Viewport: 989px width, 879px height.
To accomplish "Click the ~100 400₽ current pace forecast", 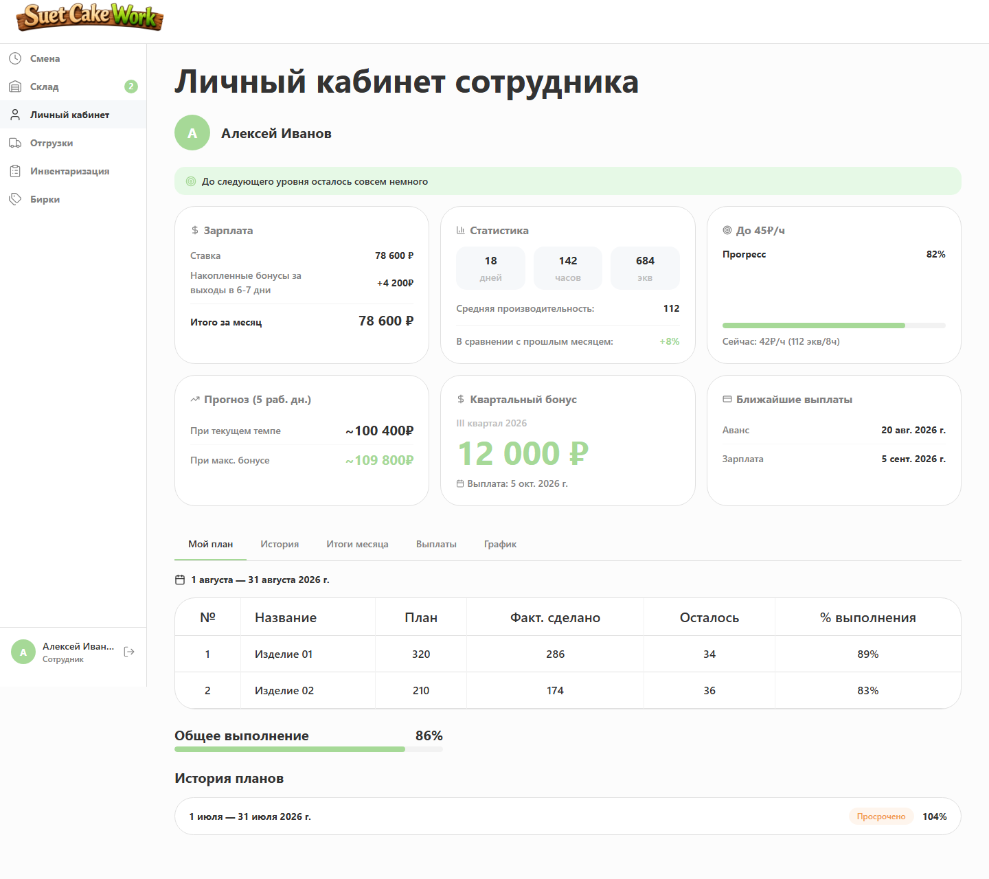I will (379, 431).
